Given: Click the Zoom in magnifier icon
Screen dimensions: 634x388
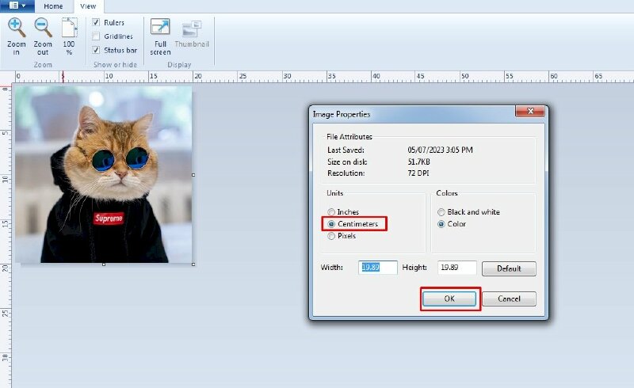Looking at the screenshot, I should pyautogui.click(x=16, y=29).
